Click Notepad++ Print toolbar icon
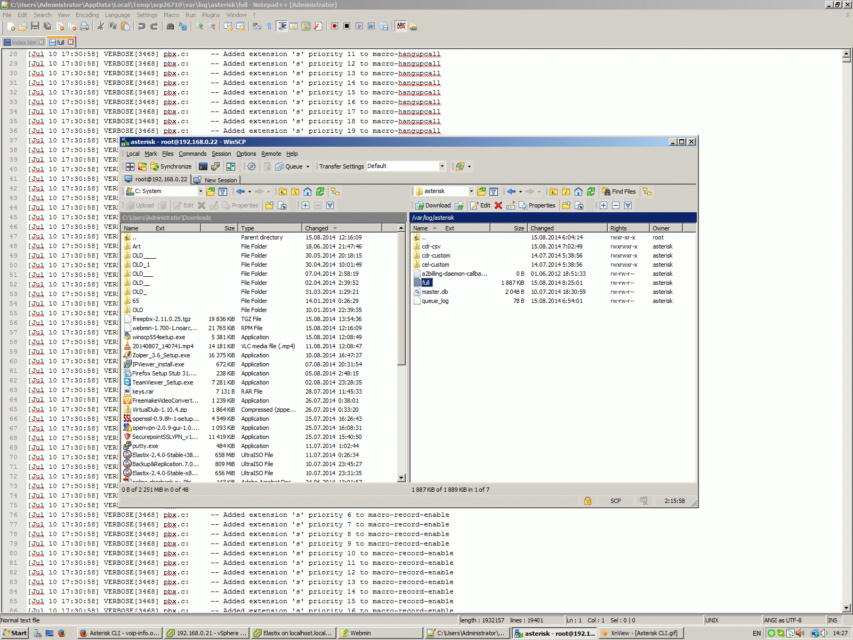Image resolution: width=853 pixels, height=640 pixels. pos(84,26)
